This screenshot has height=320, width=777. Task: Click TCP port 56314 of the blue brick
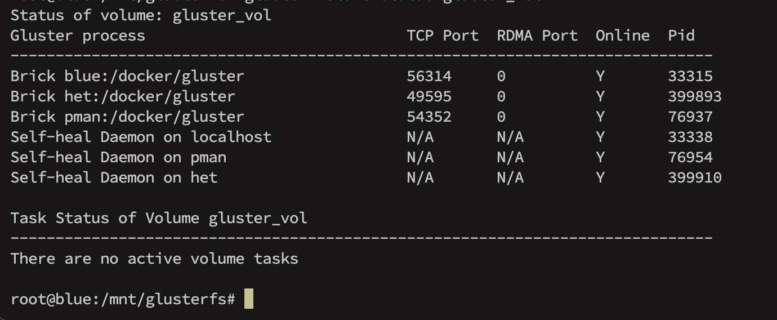[429, 76]
